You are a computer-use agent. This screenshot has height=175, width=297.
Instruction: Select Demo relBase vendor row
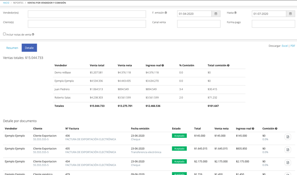click(x=149, y=73)
